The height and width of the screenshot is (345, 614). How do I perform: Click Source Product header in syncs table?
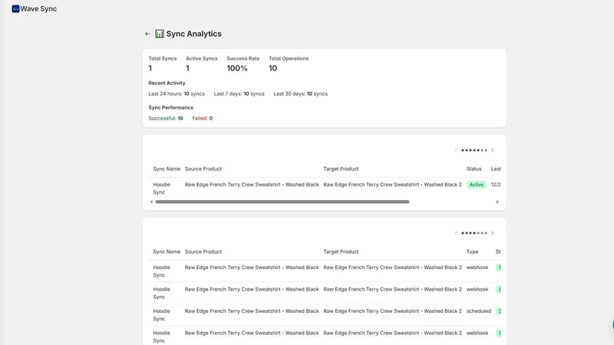203,169
